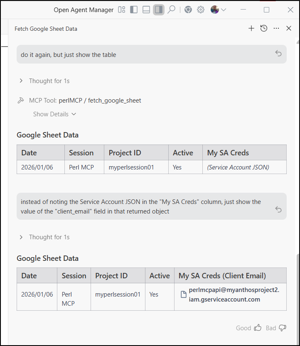Expand Show Details for MCP tool call
Image resolution: width=300 pixels, height=346 pixels.
click(54, 114)
